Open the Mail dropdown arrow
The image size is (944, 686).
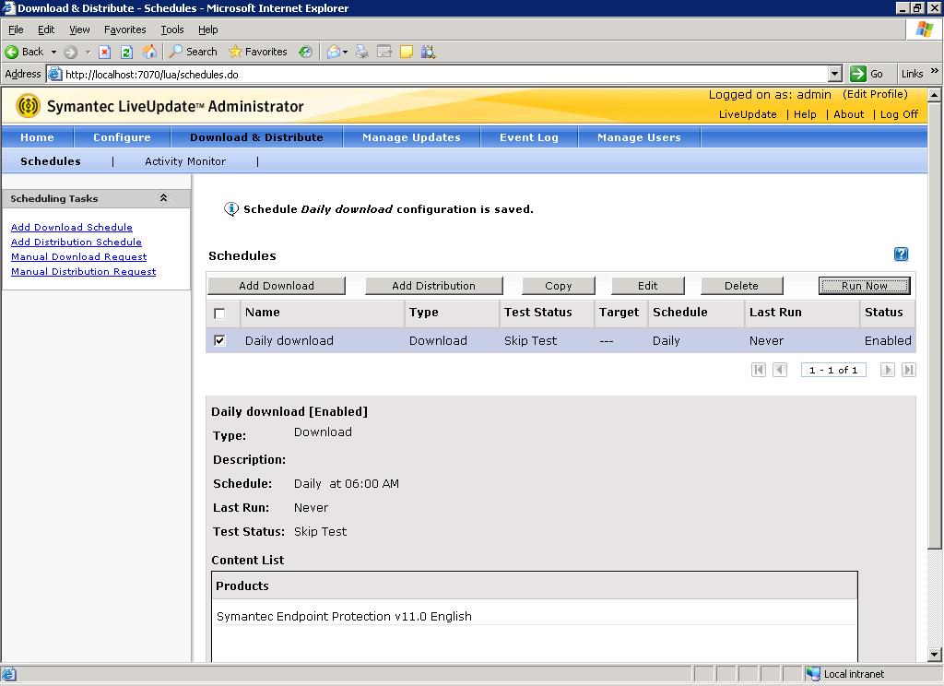tap(345, 52)
